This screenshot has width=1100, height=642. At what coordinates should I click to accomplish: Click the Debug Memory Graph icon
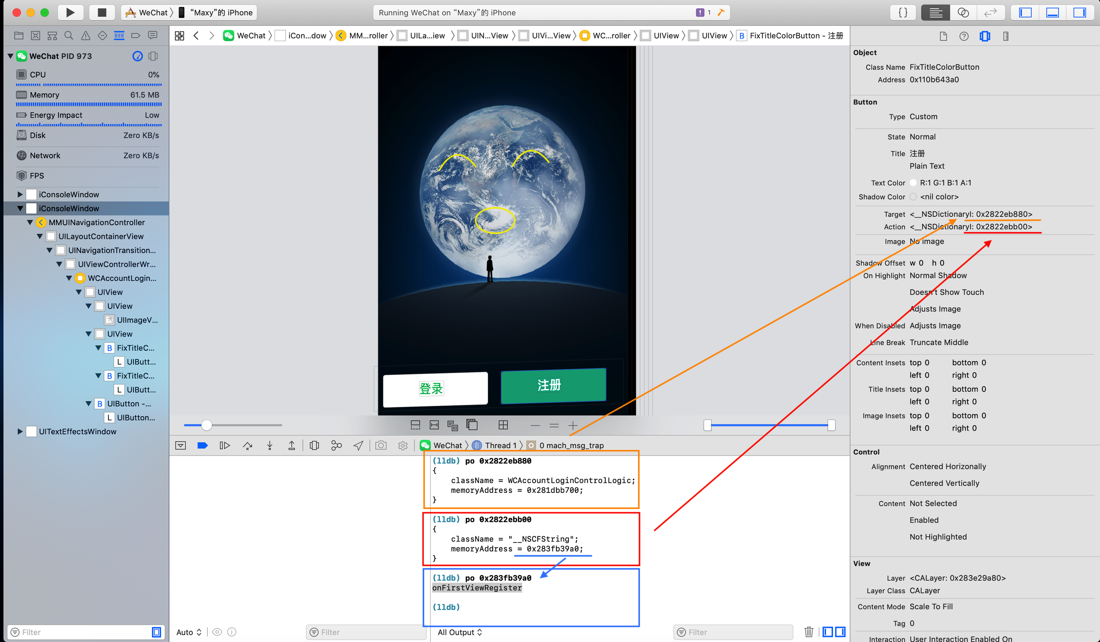(336, 445)
